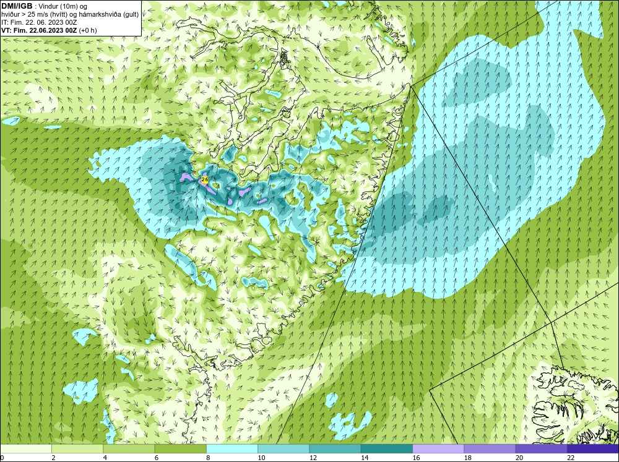Image resolution: width=619 pixels, height=462 pixels.
Task: Click the 'VT: Fim. 22.06.2023 00Z (+0 h)' line
Action: [x=49, y=30]
